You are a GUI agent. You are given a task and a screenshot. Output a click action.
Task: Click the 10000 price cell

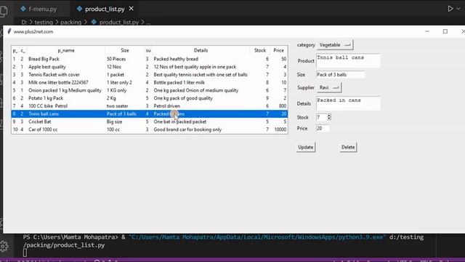(280, 130)
